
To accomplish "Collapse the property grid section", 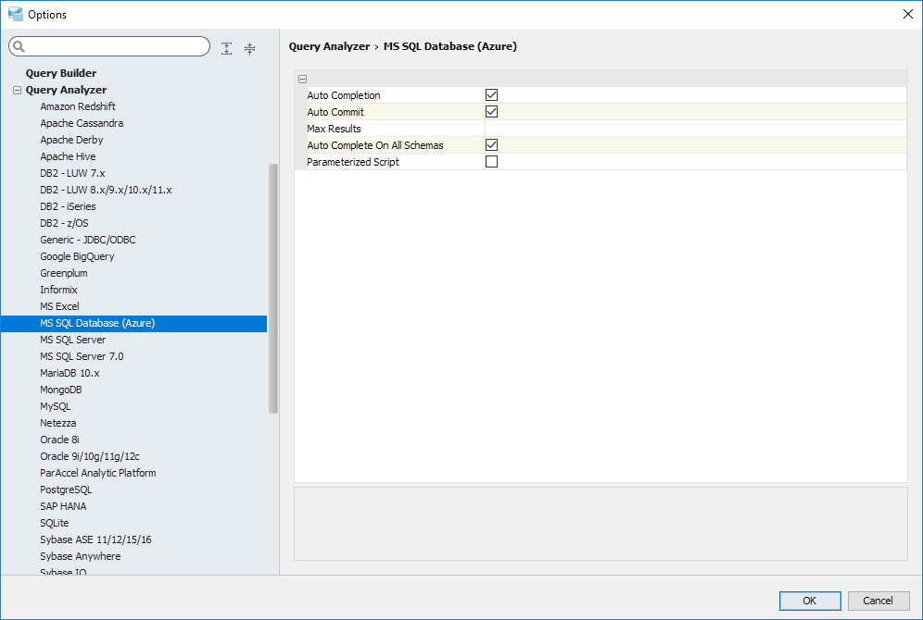I will tap(303, 80).
